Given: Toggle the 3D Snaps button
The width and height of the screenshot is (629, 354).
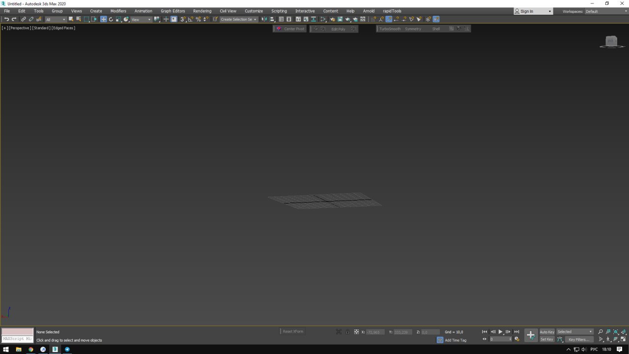Looking at the screenshot, I should (x=183, y=19).
